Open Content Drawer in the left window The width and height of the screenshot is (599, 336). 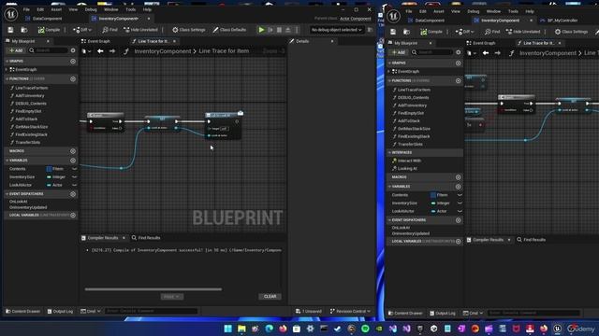pyautogui.click(x=22, y=311)
